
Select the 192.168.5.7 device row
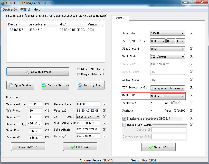tap(55, 30)
